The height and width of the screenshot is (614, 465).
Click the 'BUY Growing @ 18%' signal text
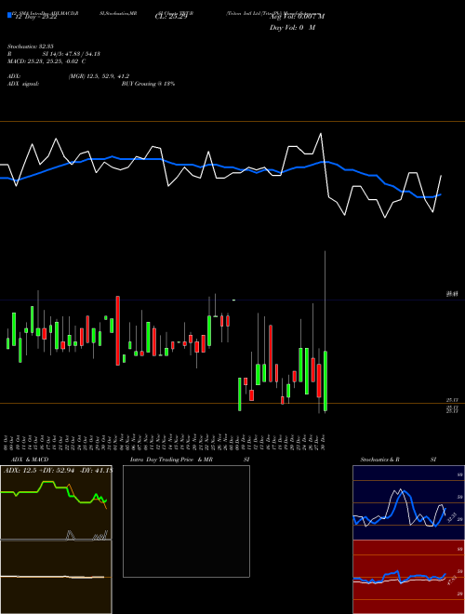pos(148,84)
